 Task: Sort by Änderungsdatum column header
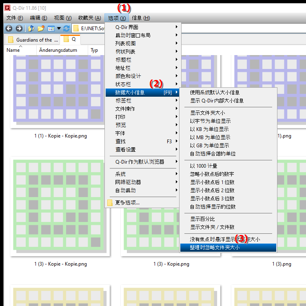click(62, 50)
